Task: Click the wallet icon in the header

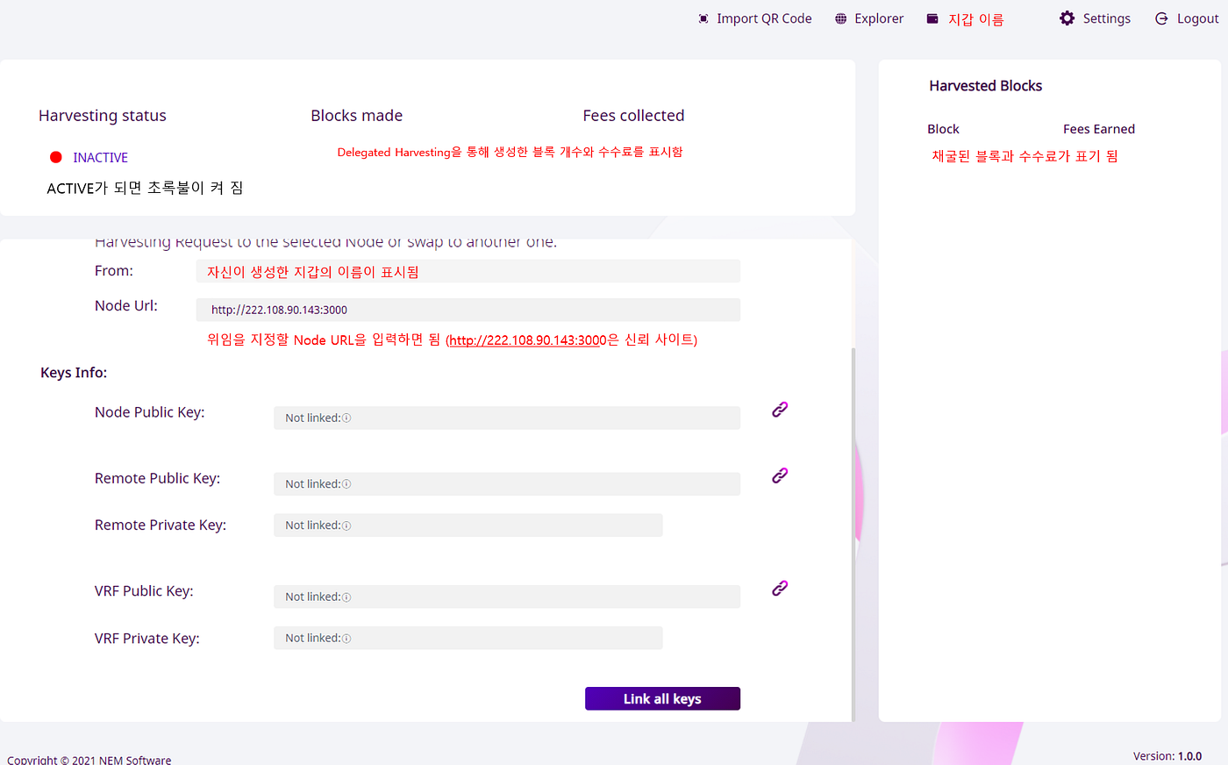Action: [x=932, y=18]
